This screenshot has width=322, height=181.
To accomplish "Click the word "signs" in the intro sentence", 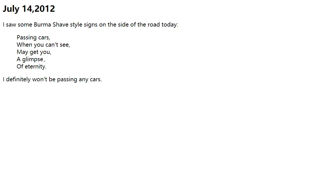I will coord(91,25).
